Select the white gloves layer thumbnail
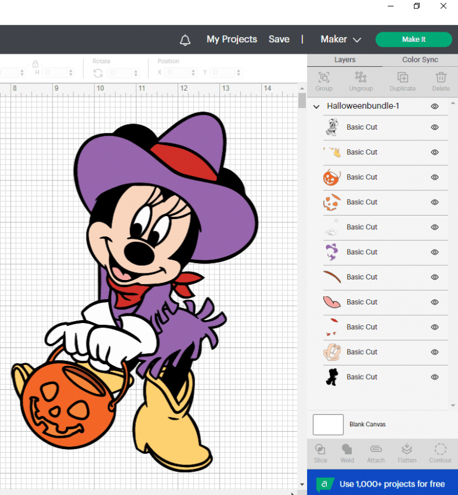The height and width of the screenshot is (495, 458). pyautogui.click(x=332, y=227)
